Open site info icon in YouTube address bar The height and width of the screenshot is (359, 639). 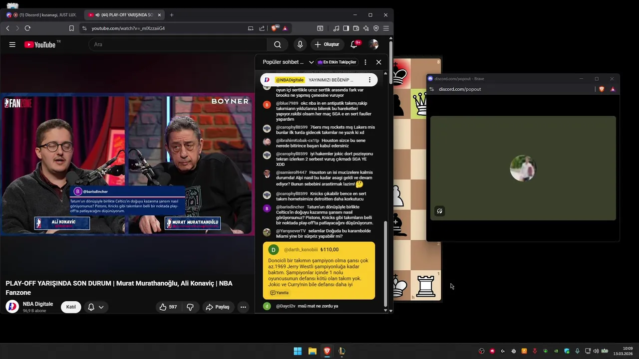point(84,28)
